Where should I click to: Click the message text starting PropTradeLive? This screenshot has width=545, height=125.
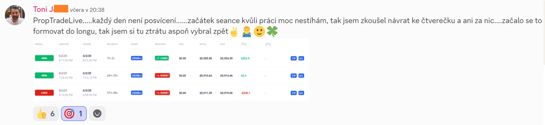[x=287, y=26]
